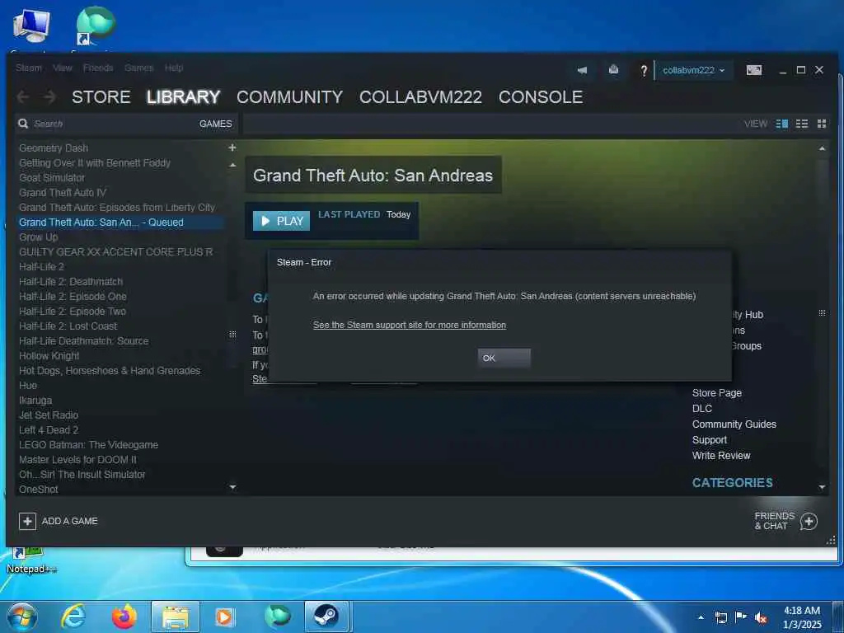Open DLC link
The image size is (844, 633).
[x=702, y=409]
